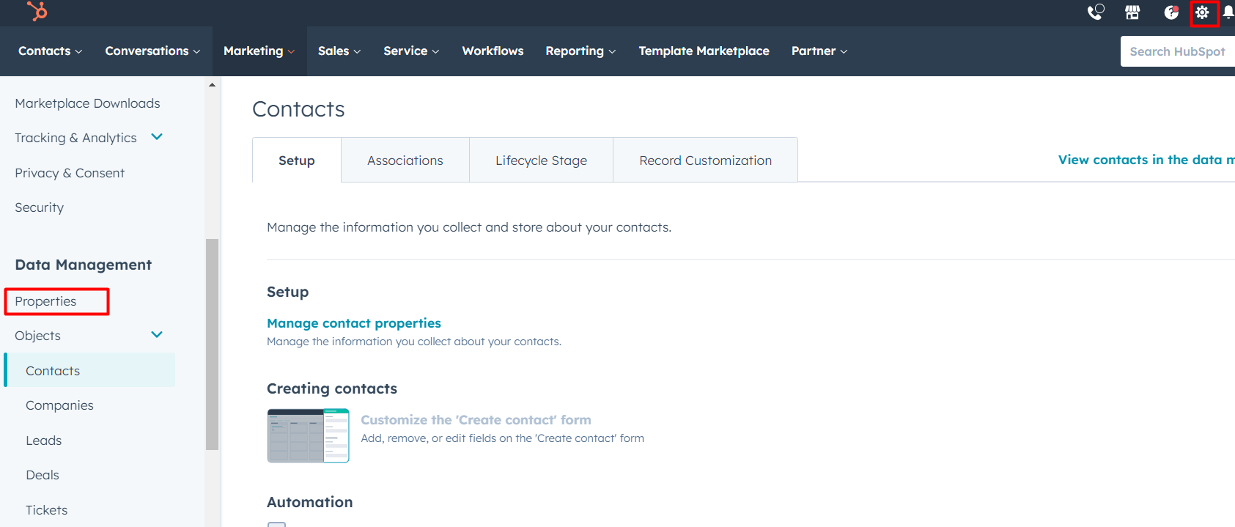Viewport: 1235px width, 527px height.
Task: Open the Marketing navigation menu
Action: 259,51
